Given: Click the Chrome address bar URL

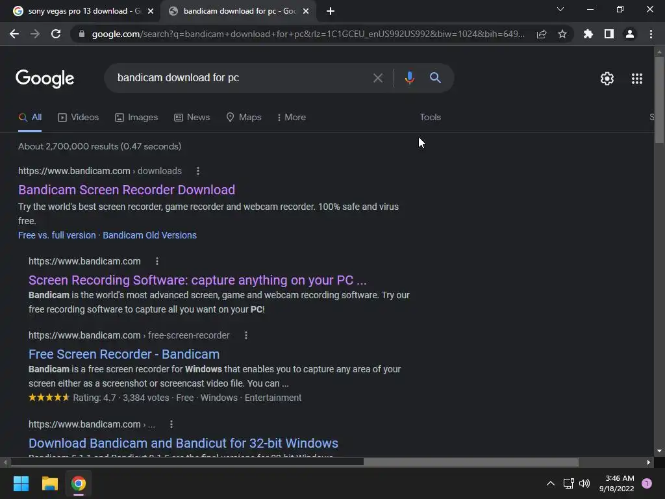Looking at the screenshot, I should (308, 34).
